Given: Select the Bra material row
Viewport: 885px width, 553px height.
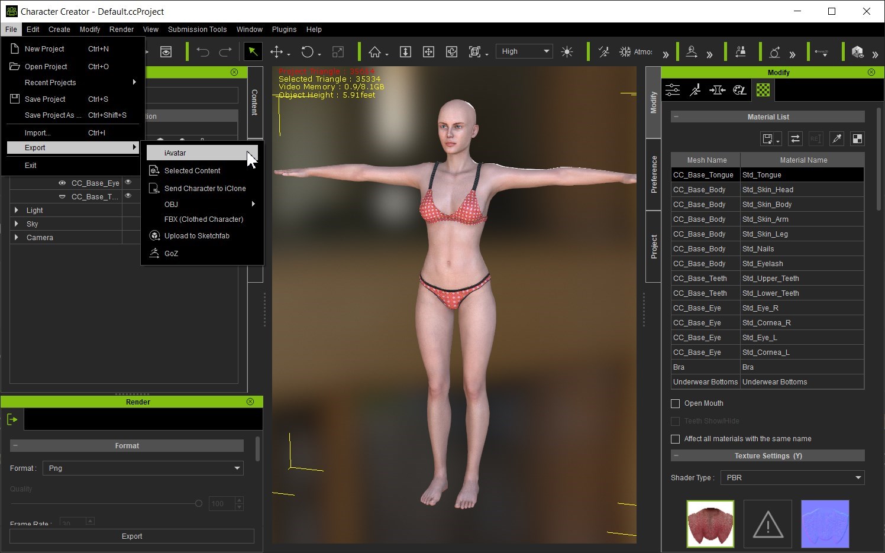Looking at the screenshot, I should point(767,367).
